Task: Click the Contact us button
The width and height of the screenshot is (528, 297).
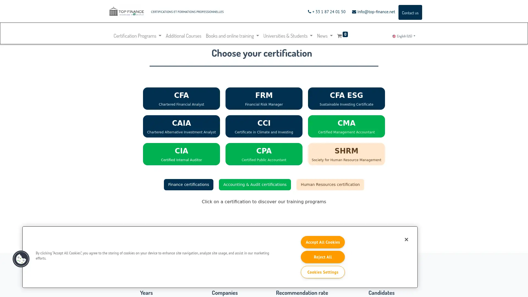Action: tap(410, 12)
